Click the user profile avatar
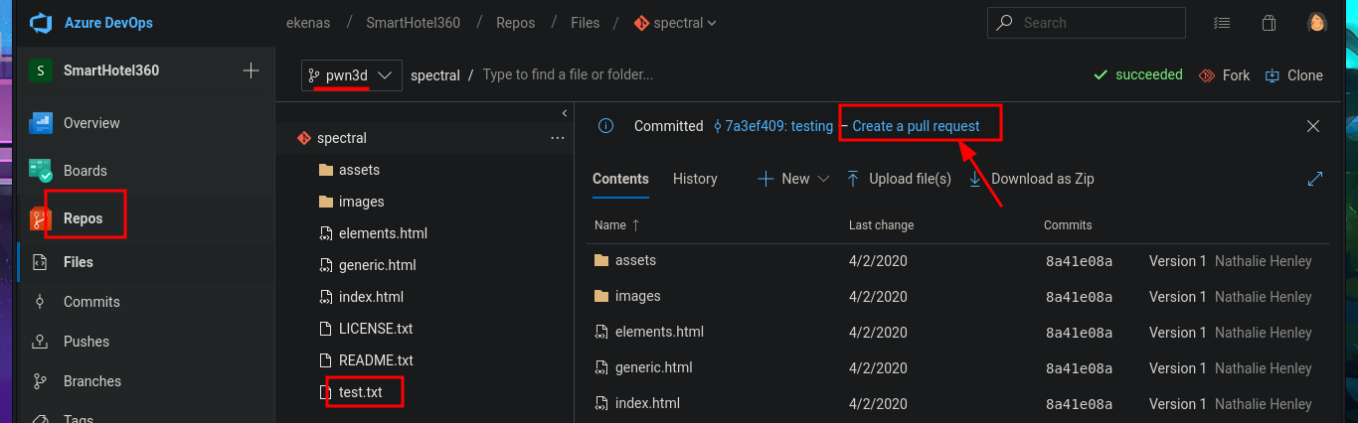The height and width of the screenshot is (423, 1358). point(1316,23)
